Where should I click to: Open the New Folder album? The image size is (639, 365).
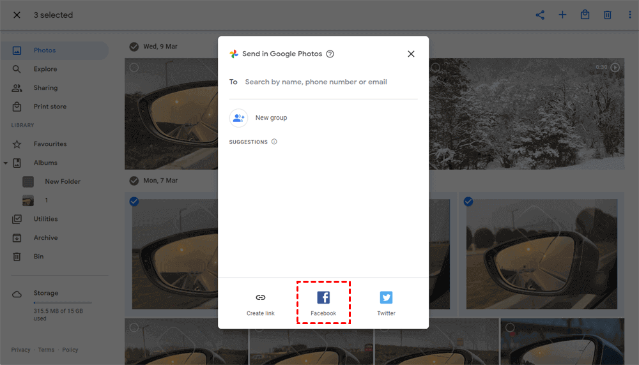coord(61,181)
